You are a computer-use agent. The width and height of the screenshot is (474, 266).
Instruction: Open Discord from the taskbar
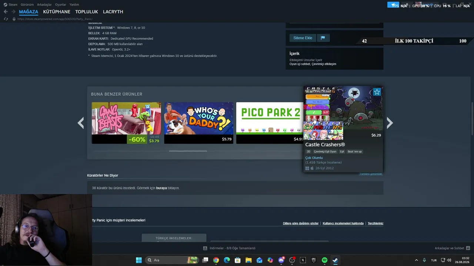click(x=281, y=260)
